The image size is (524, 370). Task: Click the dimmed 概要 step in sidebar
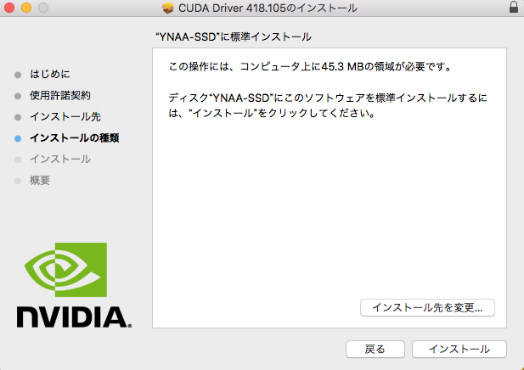click(40, 180)
